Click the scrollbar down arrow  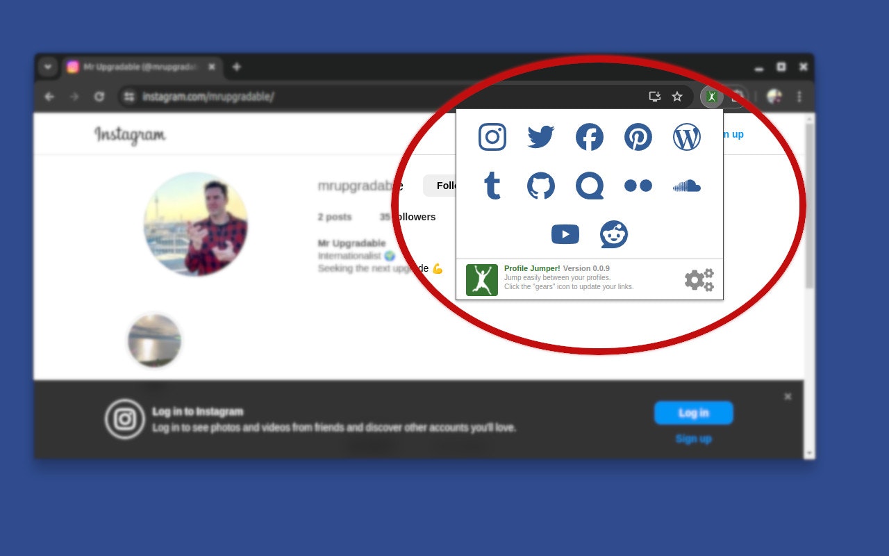click(x=809, y=453)
